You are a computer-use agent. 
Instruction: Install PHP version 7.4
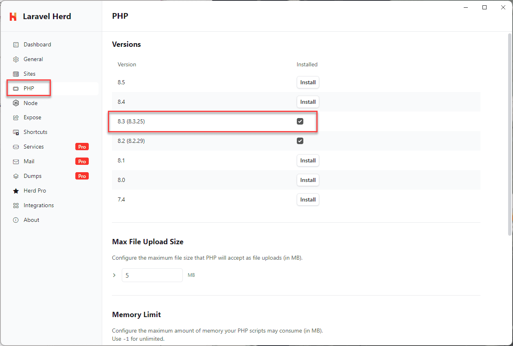[x=308, y=199]
